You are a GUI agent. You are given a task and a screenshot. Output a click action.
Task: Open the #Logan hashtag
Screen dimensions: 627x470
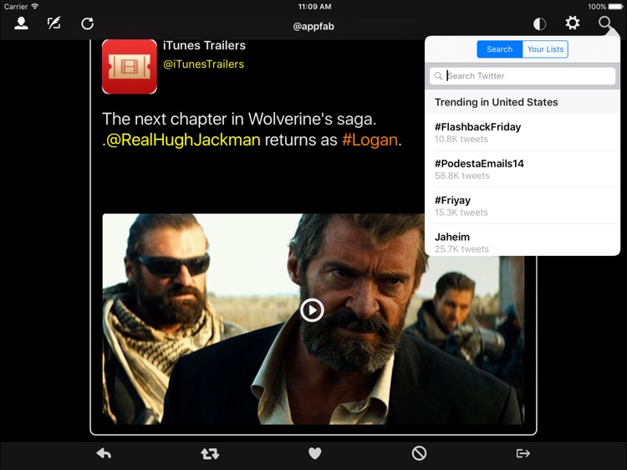[x=370, y=140]
